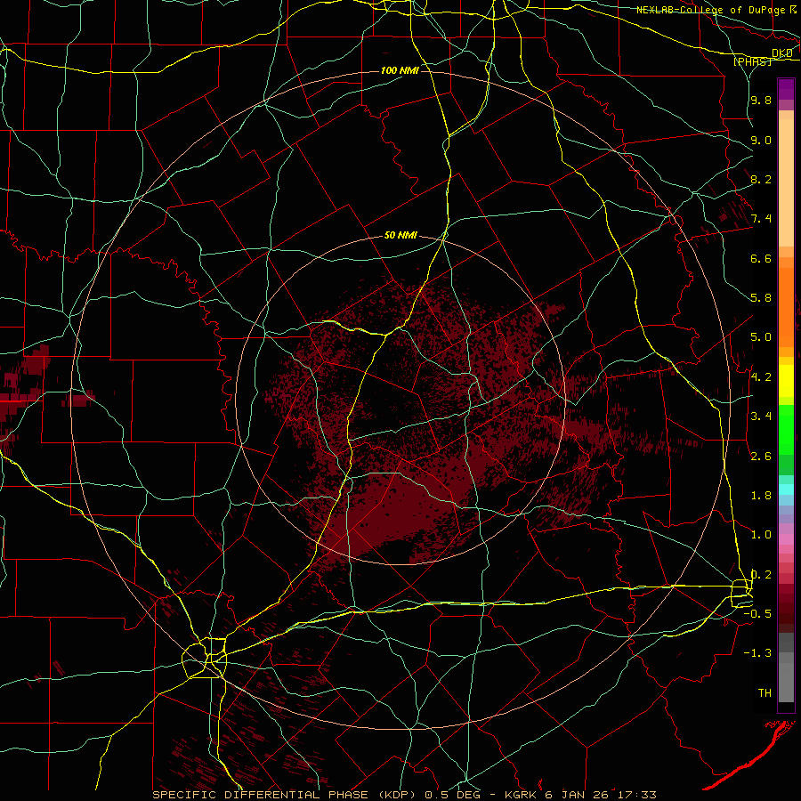
Task: Click the 4.2 legend value
Action: [x=761, y=377]
